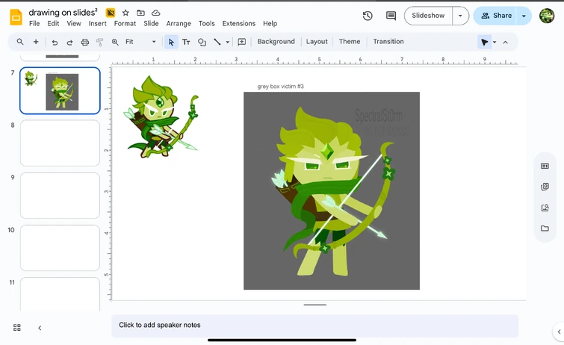The height and width of the screenshot is (345, 564).
Task: Hide the menus with up chevron
Action: 505,43
